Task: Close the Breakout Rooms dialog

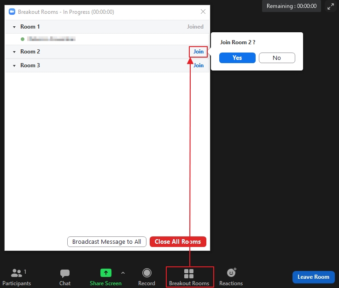Action: [x=203, y=12]
